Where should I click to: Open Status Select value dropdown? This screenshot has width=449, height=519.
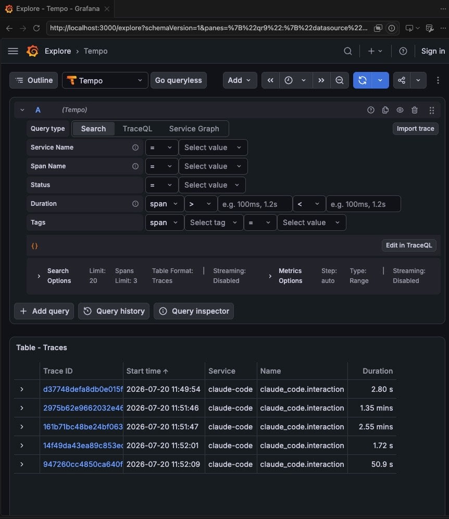212,185
